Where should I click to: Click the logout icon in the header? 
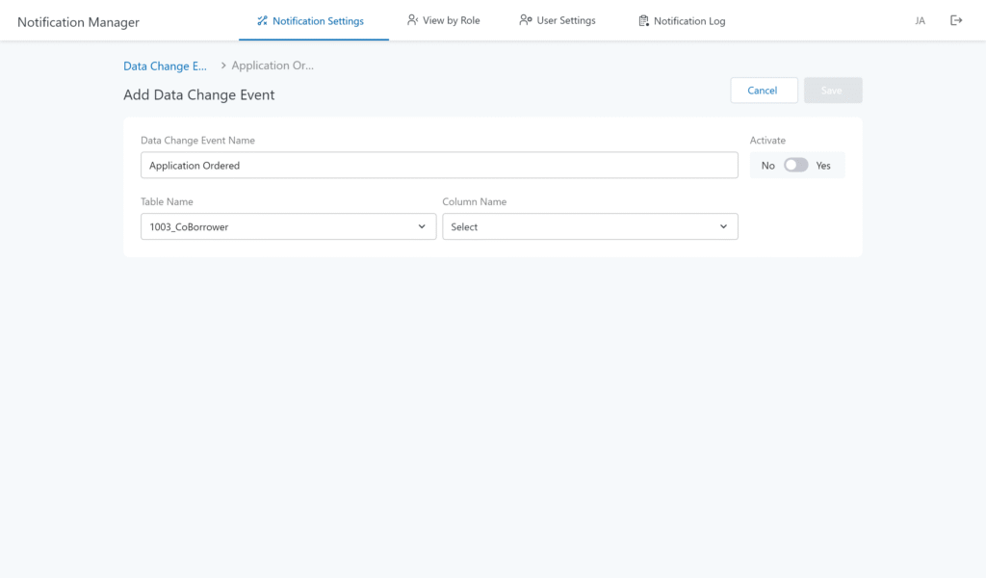click(x=956, y=20)
